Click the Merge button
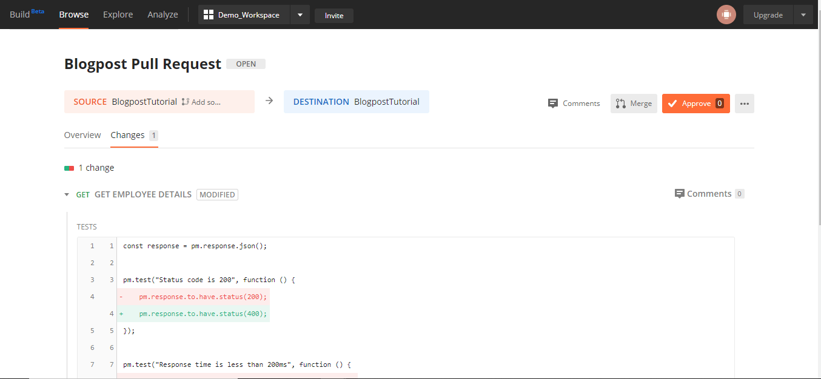Screen dimensions: 821x379 tap(634, 104)
